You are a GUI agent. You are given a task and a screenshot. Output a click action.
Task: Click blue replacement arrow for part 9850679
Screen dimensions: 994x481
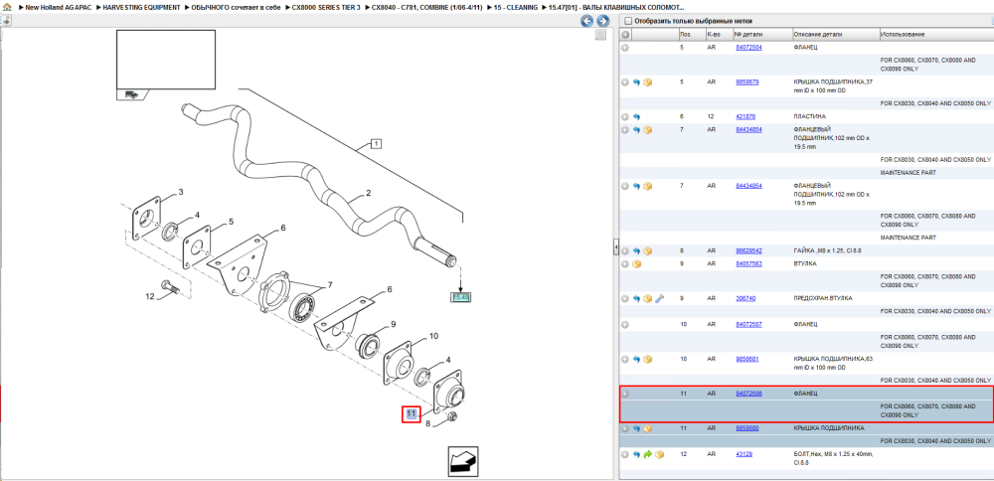click(636, 82)
